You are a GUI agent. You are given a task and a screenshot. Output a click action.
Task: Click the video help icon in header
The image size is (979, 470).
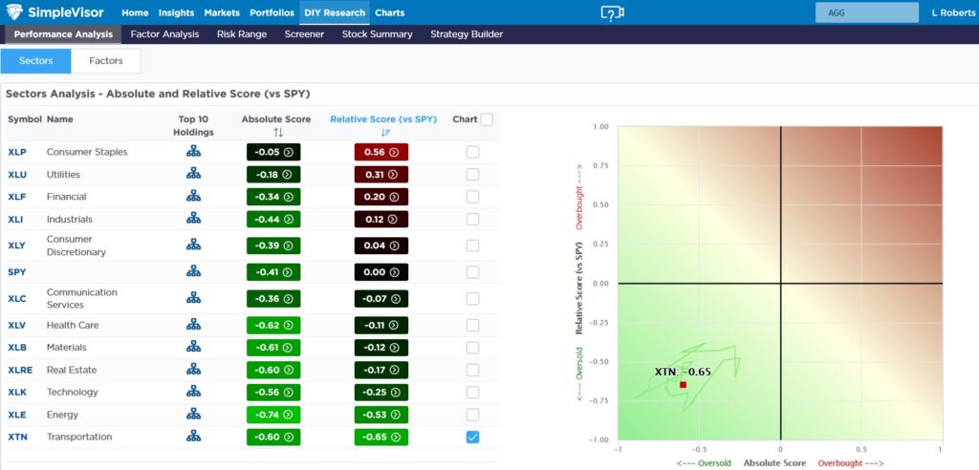coord(611,12)
